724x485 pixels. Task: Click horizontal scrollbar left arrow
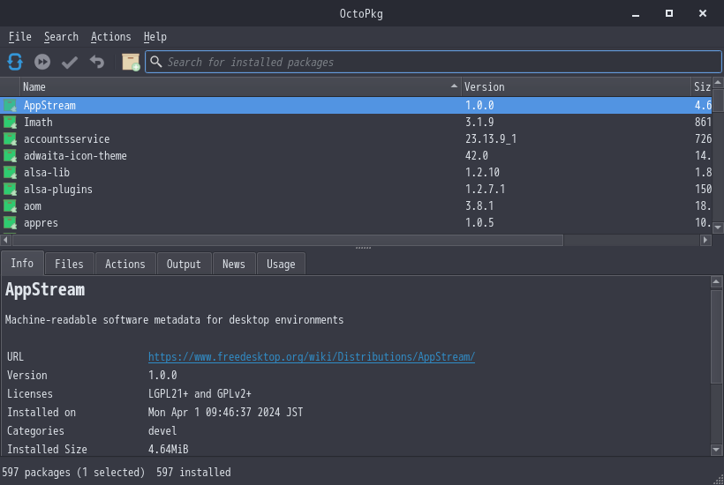[x=5, y=240]
